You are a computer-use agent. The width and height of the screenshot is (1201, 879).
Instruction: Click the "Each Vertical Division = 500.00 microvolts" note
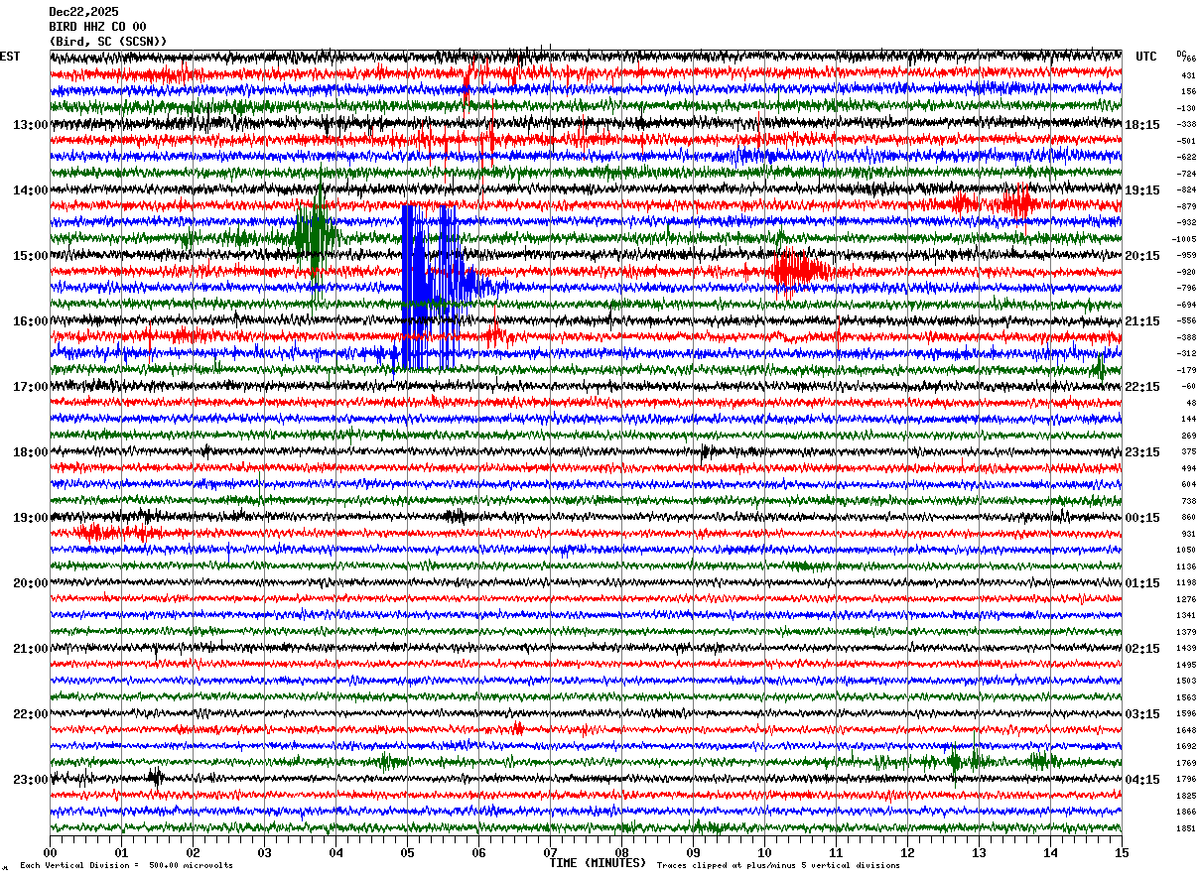tap(127, 866)
